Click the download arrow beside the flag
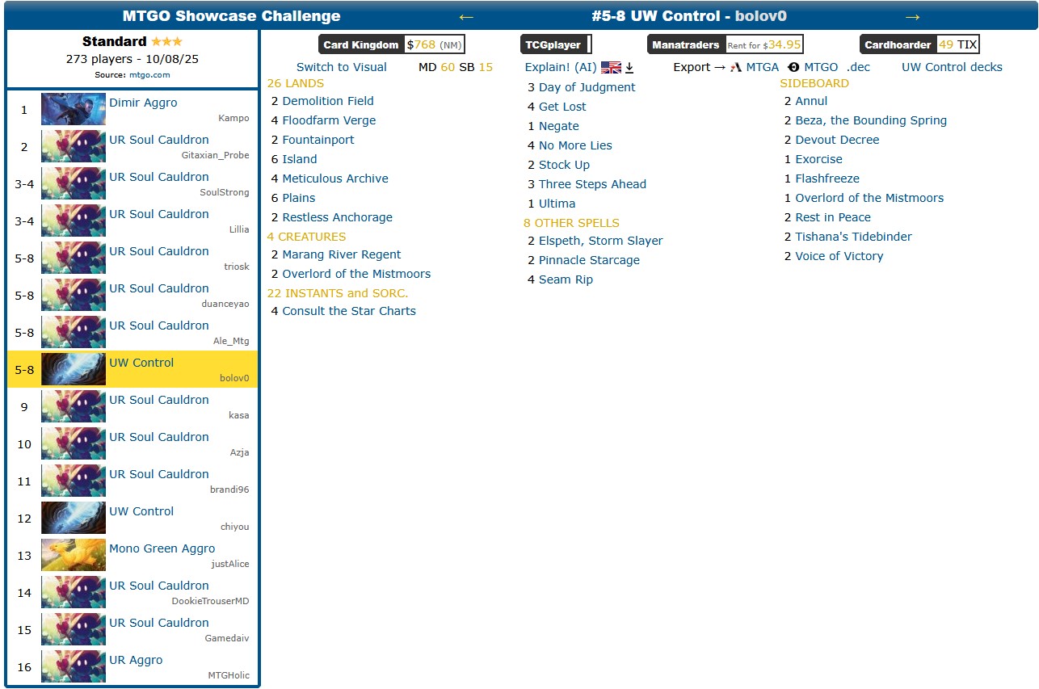The height and width of the screenshot is (689, 1039). [x=629, y=68]
